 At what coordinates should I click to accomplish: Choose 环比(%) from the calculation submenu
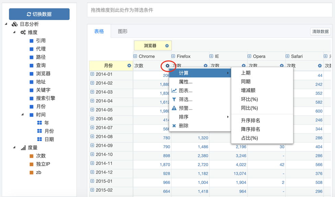coord(249,99)
